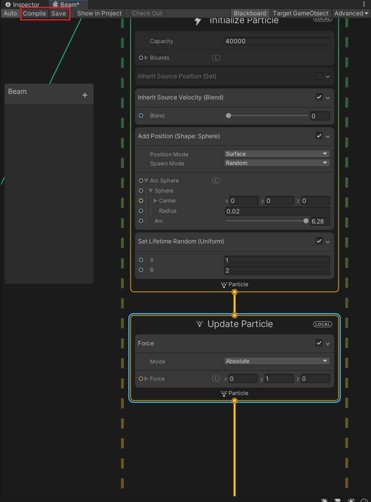Disable the Force block checkbox
Screen dimensions: 371x502
pyautogui.click(x=319, y=343)
